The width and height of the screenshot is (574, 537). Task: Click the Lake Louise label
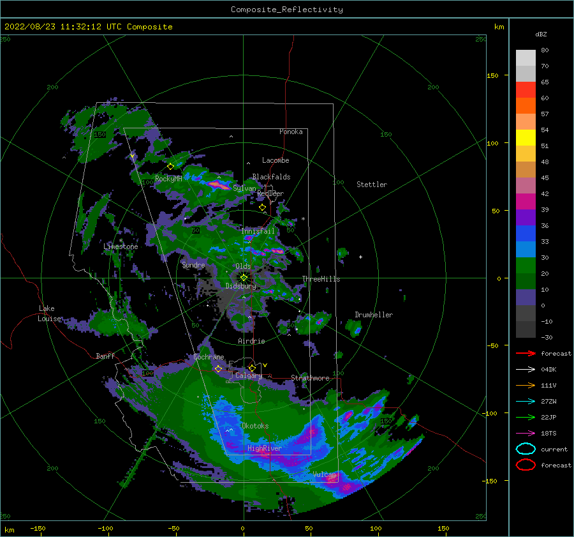point(49,314)
